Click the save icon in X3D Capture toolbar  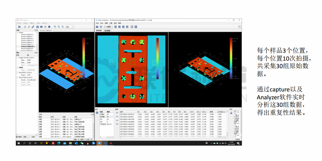19,27
